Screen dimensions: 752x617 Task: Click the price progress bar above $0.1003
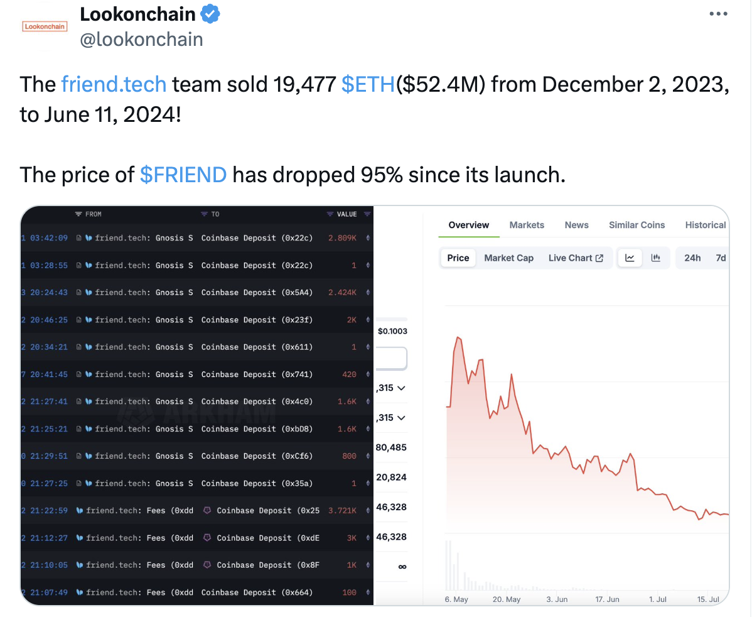[x=392, y=319]
